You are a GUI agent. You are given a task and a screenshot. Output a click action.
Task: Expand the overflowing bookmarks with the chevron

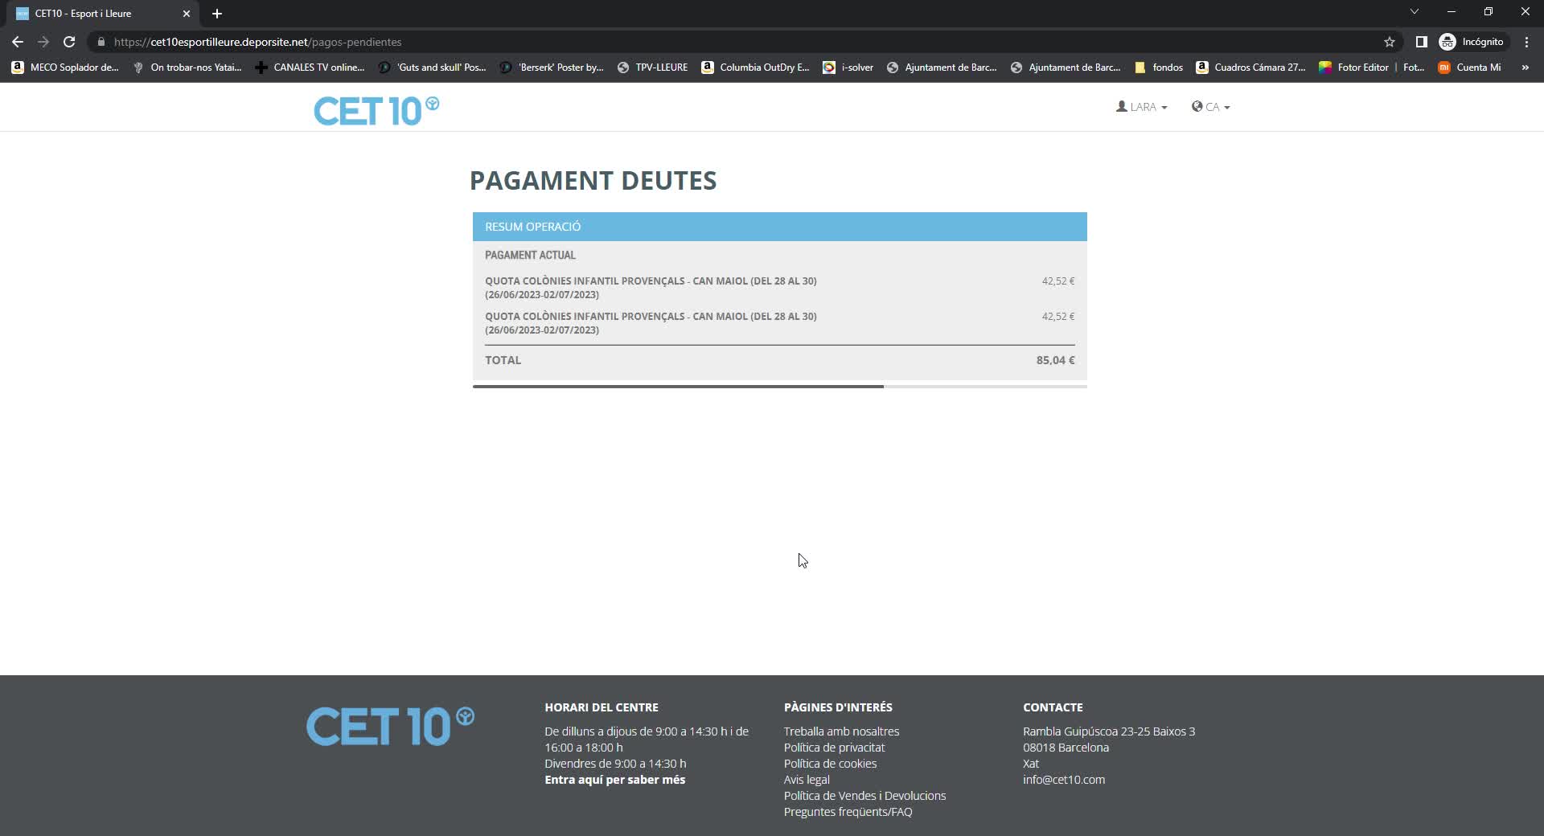pos(1525,68)
